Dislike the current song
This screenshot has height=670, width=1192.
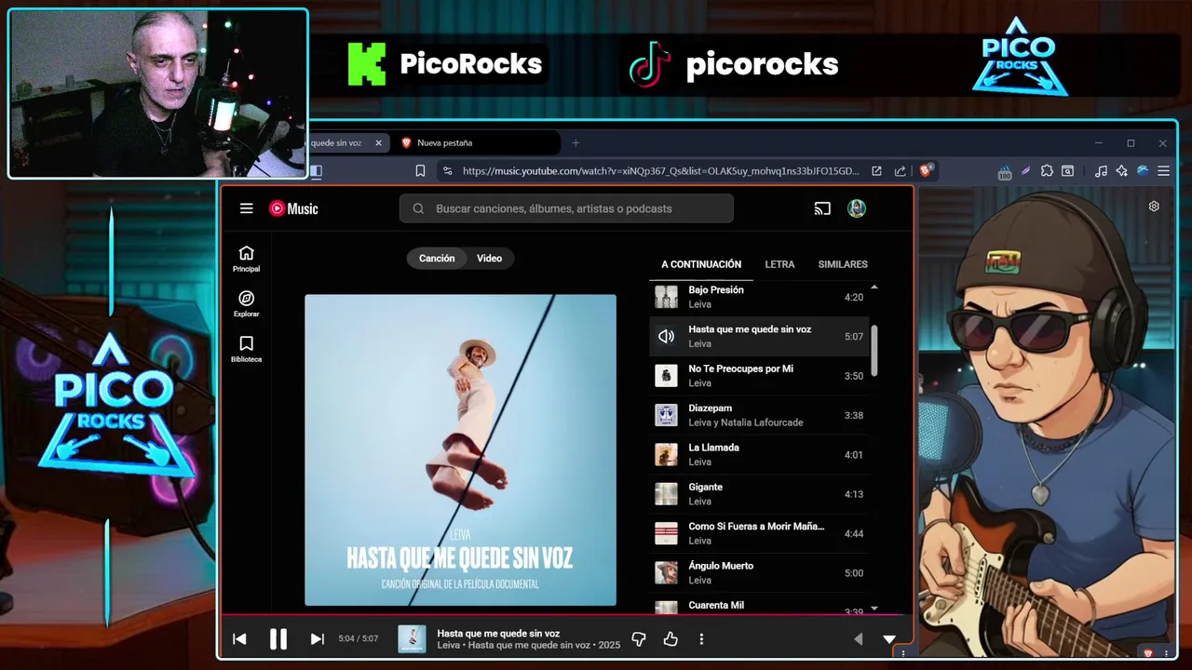pyautogui.click(x=639, y=638)
